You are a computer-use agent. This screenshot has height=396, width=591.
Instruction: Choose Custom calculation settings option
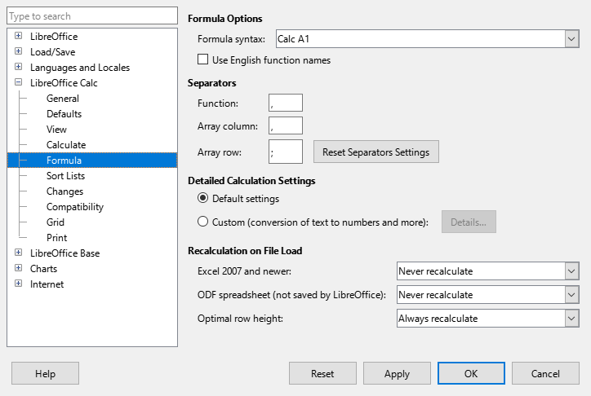point(203,222)
